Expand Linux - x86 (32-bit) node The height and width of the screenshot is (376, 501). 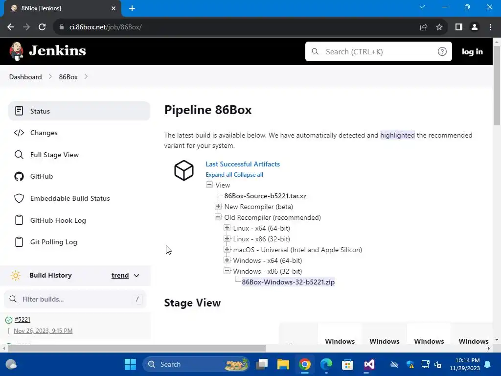227,238
